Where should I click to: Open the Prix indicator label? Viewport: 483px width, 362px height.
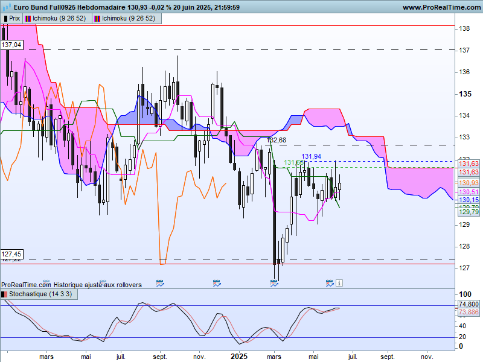(x=14, y=19)
